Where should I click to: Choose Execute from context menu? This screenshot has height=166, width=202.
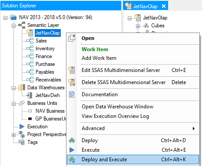(133, 150)
